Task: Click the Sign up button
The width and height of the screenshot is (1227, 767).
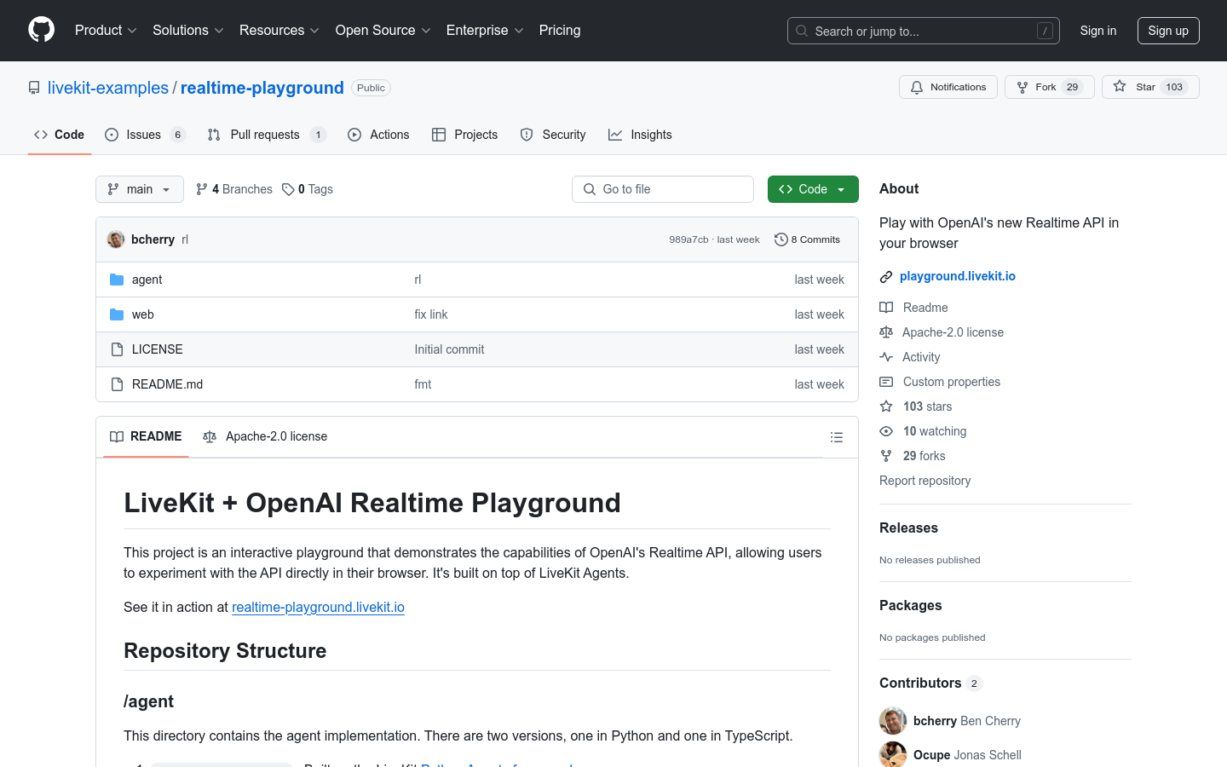Action: pyautogui.click(x=1168, y=31)
